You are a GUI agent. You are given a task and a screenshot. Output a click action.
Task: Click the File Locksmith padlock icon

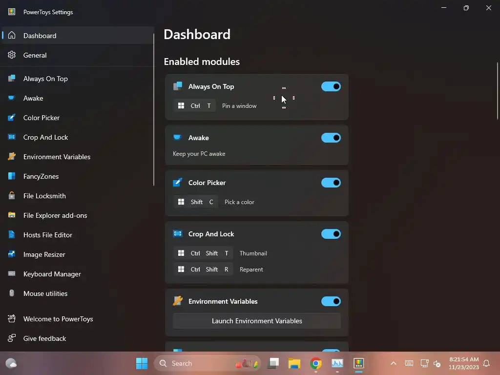click(x=12, y=195)
